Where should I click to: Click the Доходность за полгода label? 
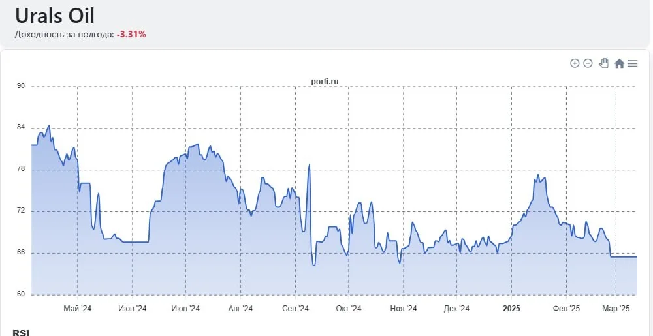point(64,35)
